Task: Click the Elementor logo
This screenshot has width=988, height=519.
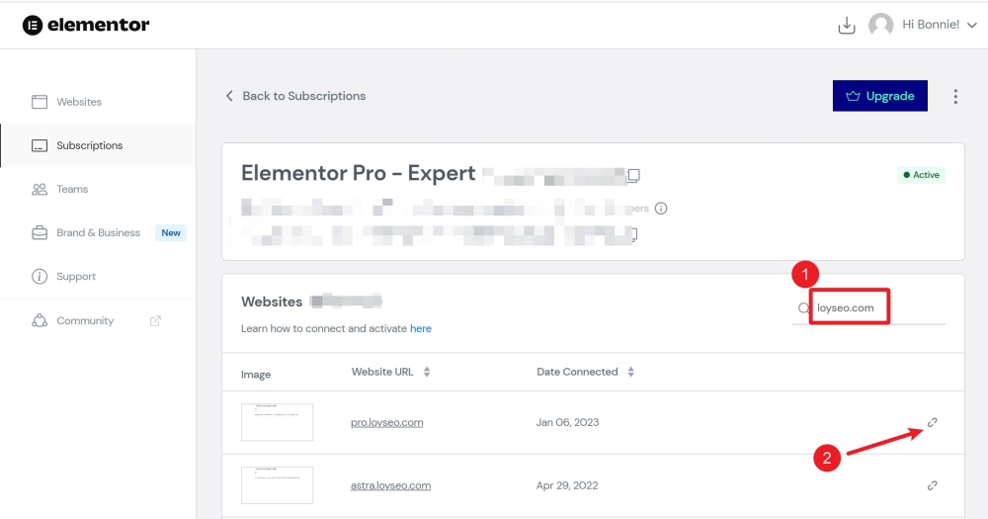Action: pyautogui.click(x=86, y=25)
